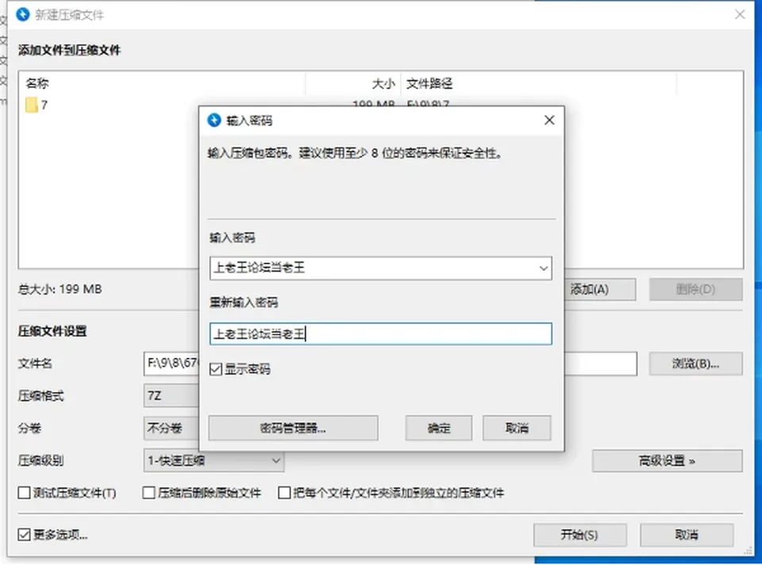Image resolution: width=762 pixels, height=565 pixels.
Task: Click the 添加(A) button
Action: (x=600, y=290)
